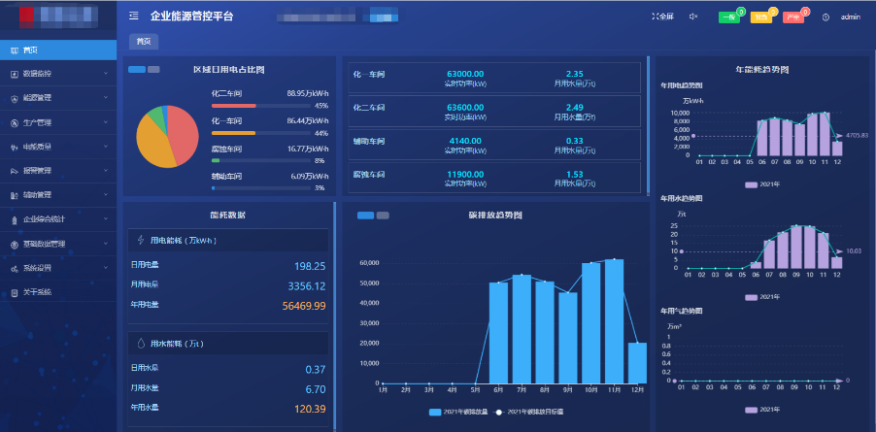Image resolution: width=876 pixels, height=432 pixels.
Task: Click the 关于系统 document icon in sidebar
Action: pos(14,292)
